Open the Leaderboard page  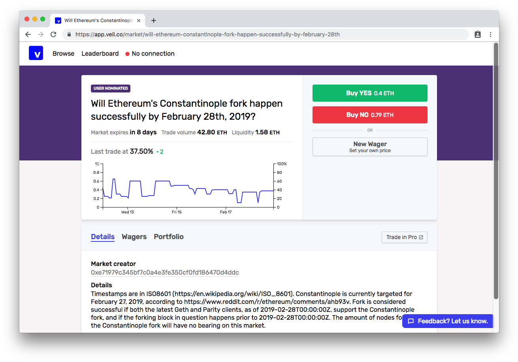click(100, 53)
